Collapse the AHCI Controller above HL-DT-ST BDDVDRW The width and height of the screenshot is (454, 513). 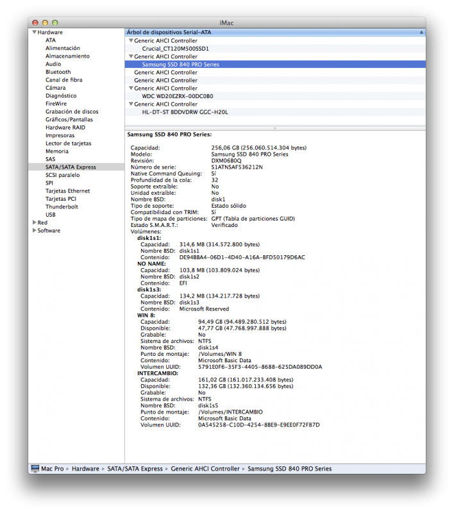(x=131, y=104)
